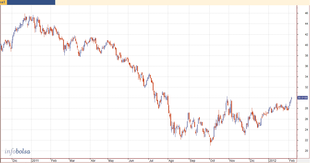
Task: Click the 40 price axis label
Action: coord(307,45)
